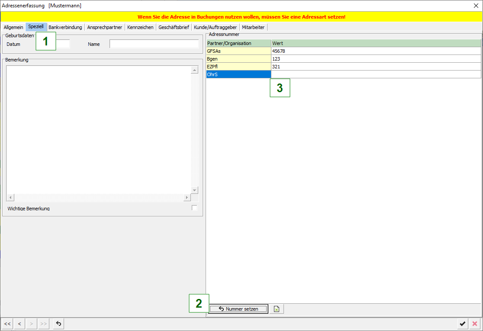Image resolution: width=483 pixels, height=331 pixels.
Task: Open the Allgemein tab
Action: (13, 27)
